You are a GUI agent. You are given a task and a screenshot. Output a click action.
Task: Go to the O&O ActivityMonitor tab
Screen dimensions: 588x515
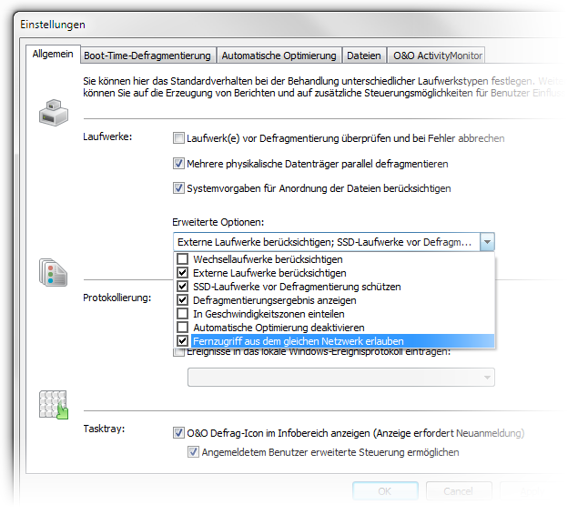pyautogui.click(x=436, y=56)
